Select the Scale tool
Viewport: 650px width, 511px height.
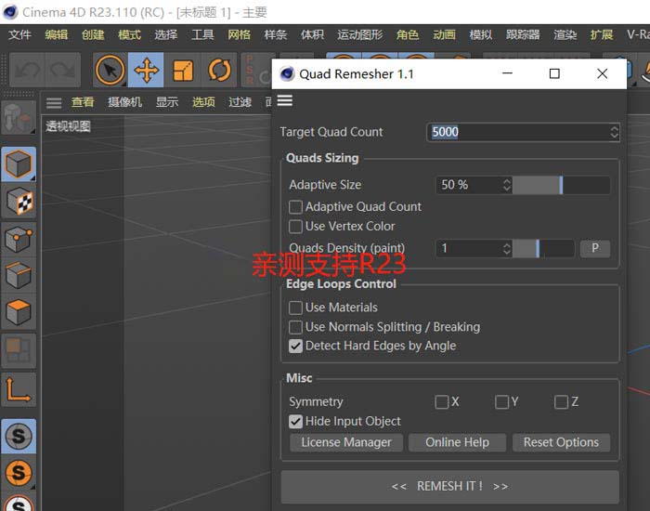pyautogui.click(x=183, y=70)
